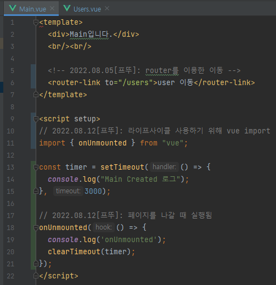Click line number 6 in gutter
Image resolution: width=276 pixels, height=285 pixels.
(x=12, y=83)
